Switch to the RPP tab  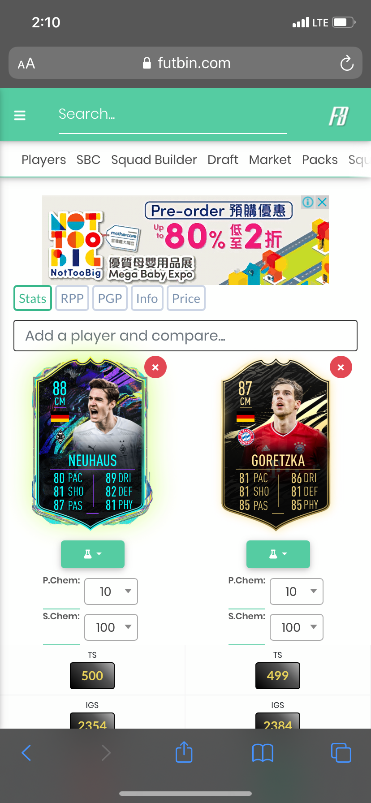click(72, 298)
